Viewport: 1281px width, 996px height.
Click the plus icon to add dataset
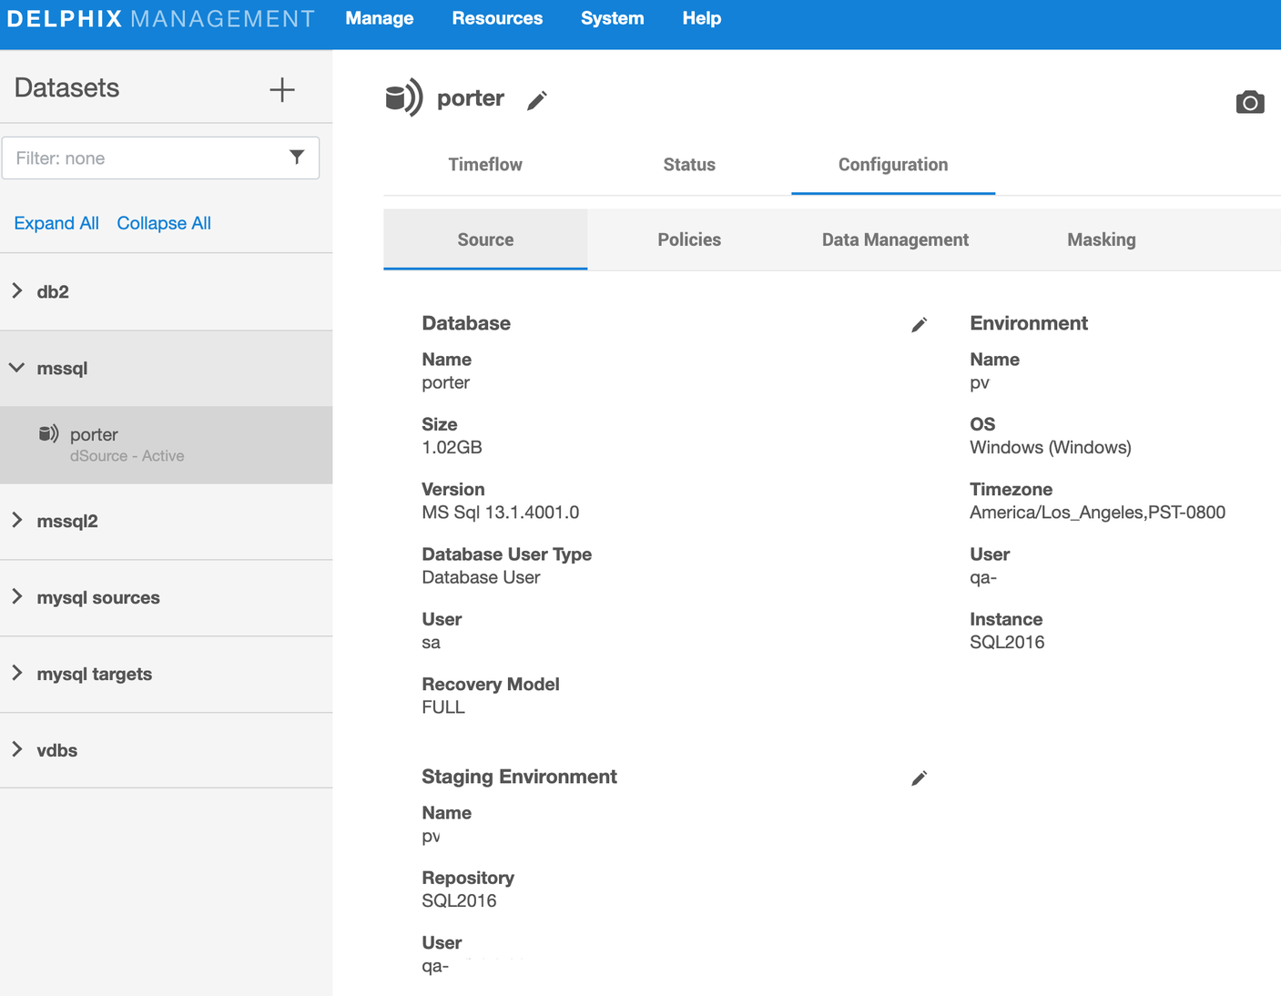tap(282, 89)
